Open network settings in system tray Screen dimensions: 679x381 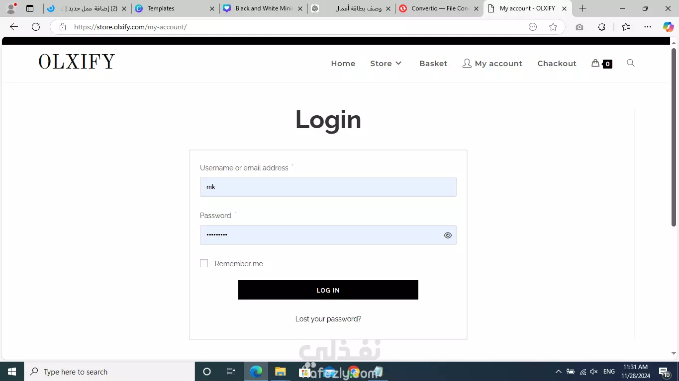(582, 372)
